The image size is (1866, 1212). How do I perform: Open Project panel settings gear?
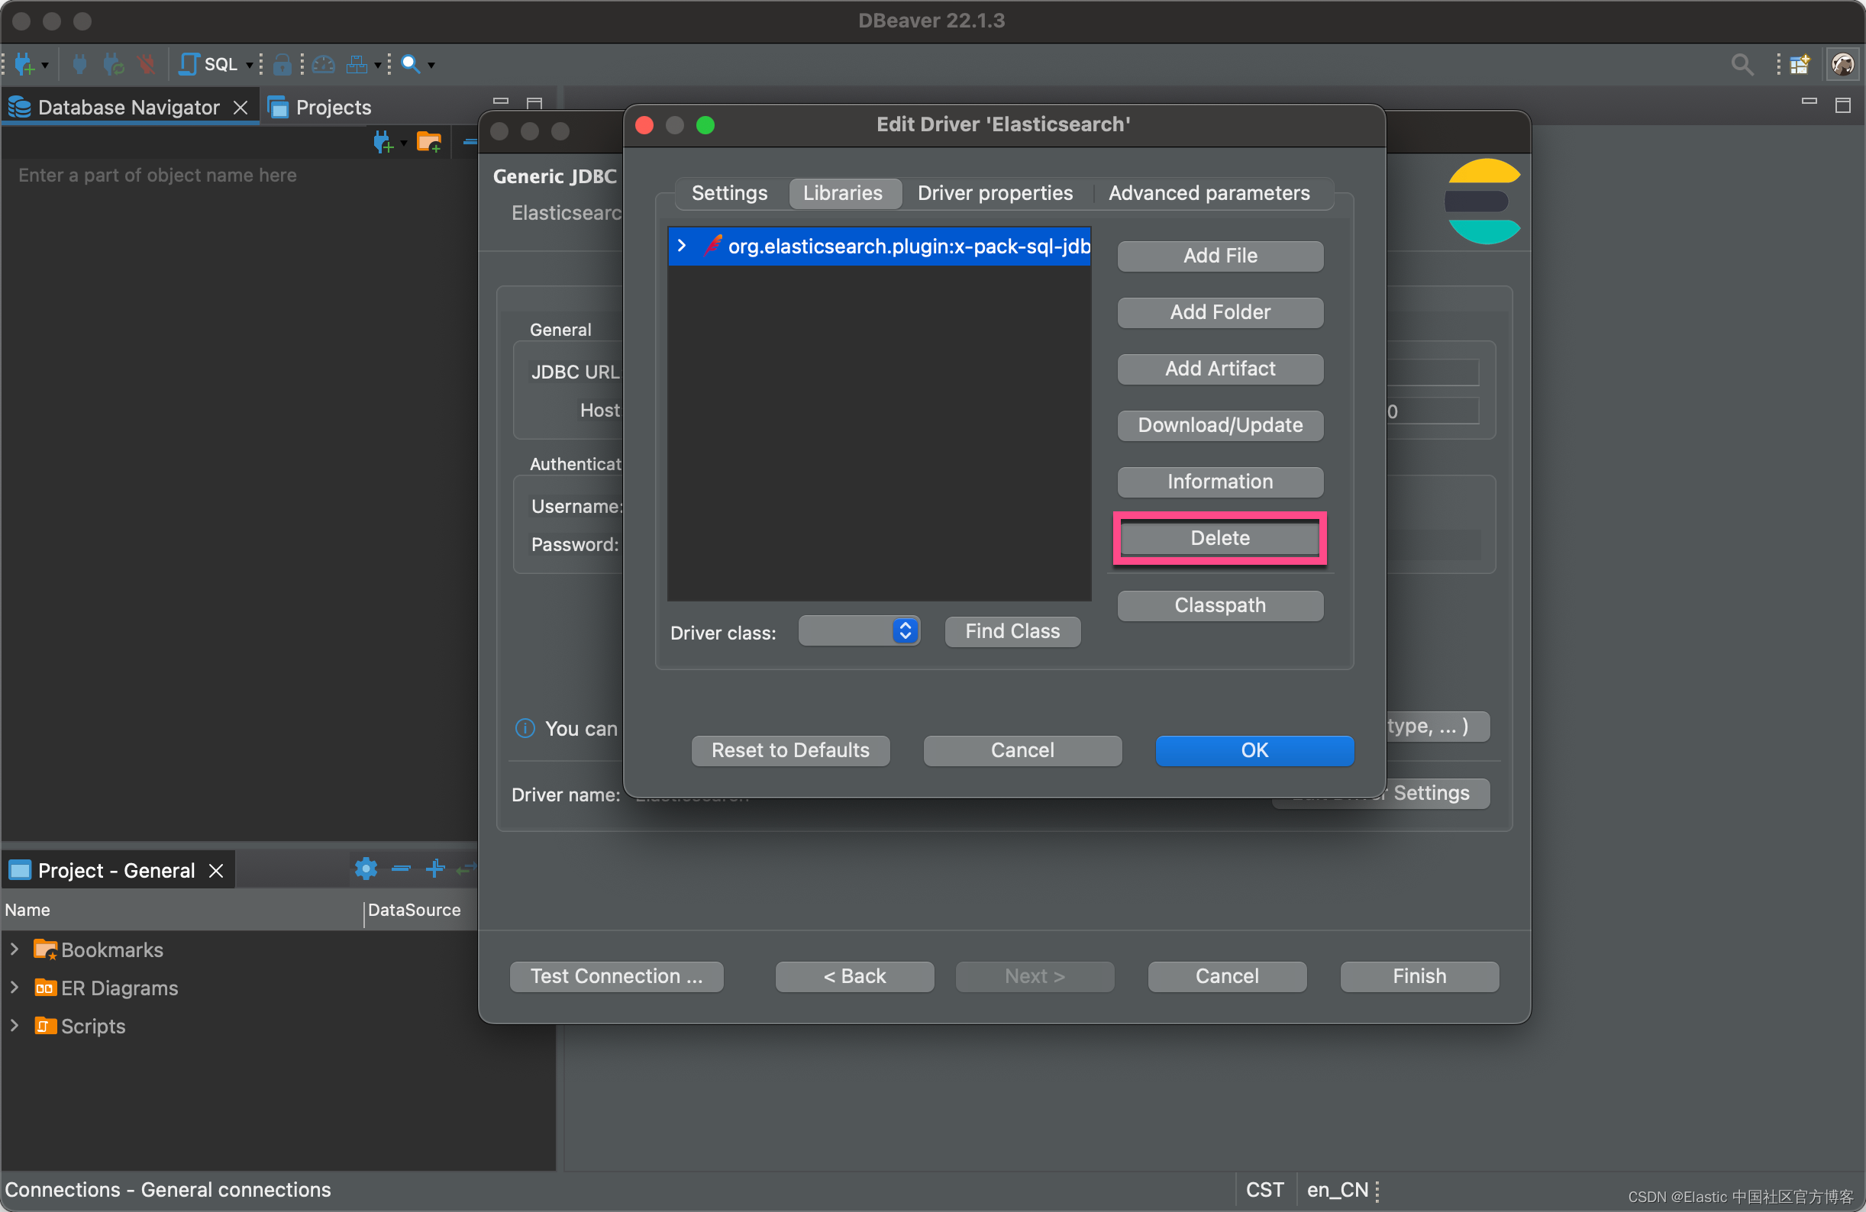point(366,869)
